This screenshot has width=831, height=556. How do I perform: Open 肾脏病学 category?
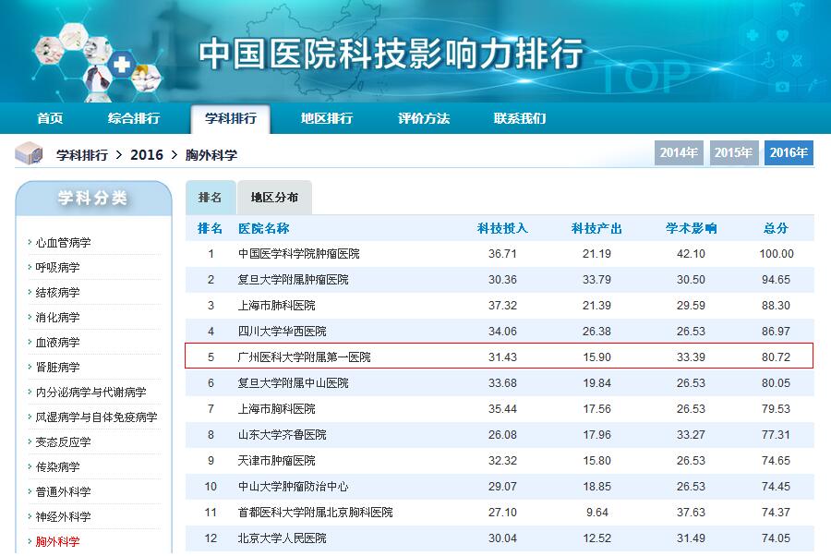(57, 368)
